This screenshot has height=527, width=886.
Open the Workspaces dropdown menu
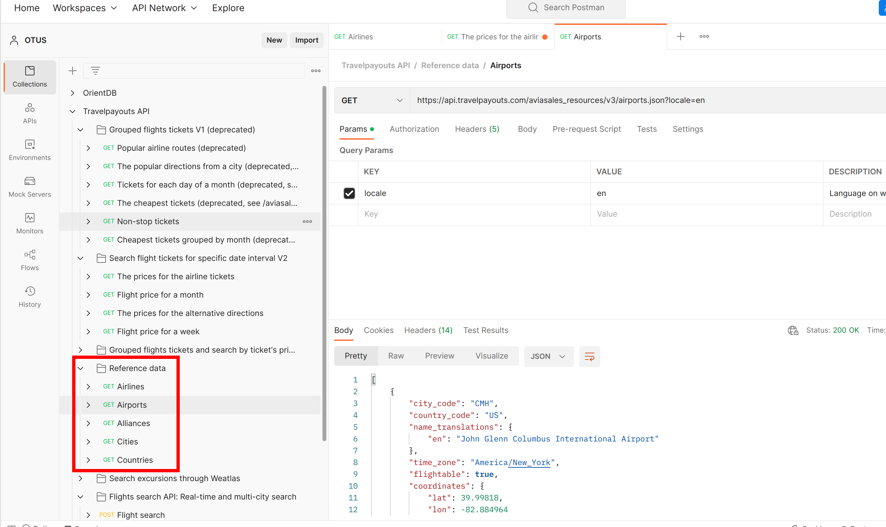point(85,8)
